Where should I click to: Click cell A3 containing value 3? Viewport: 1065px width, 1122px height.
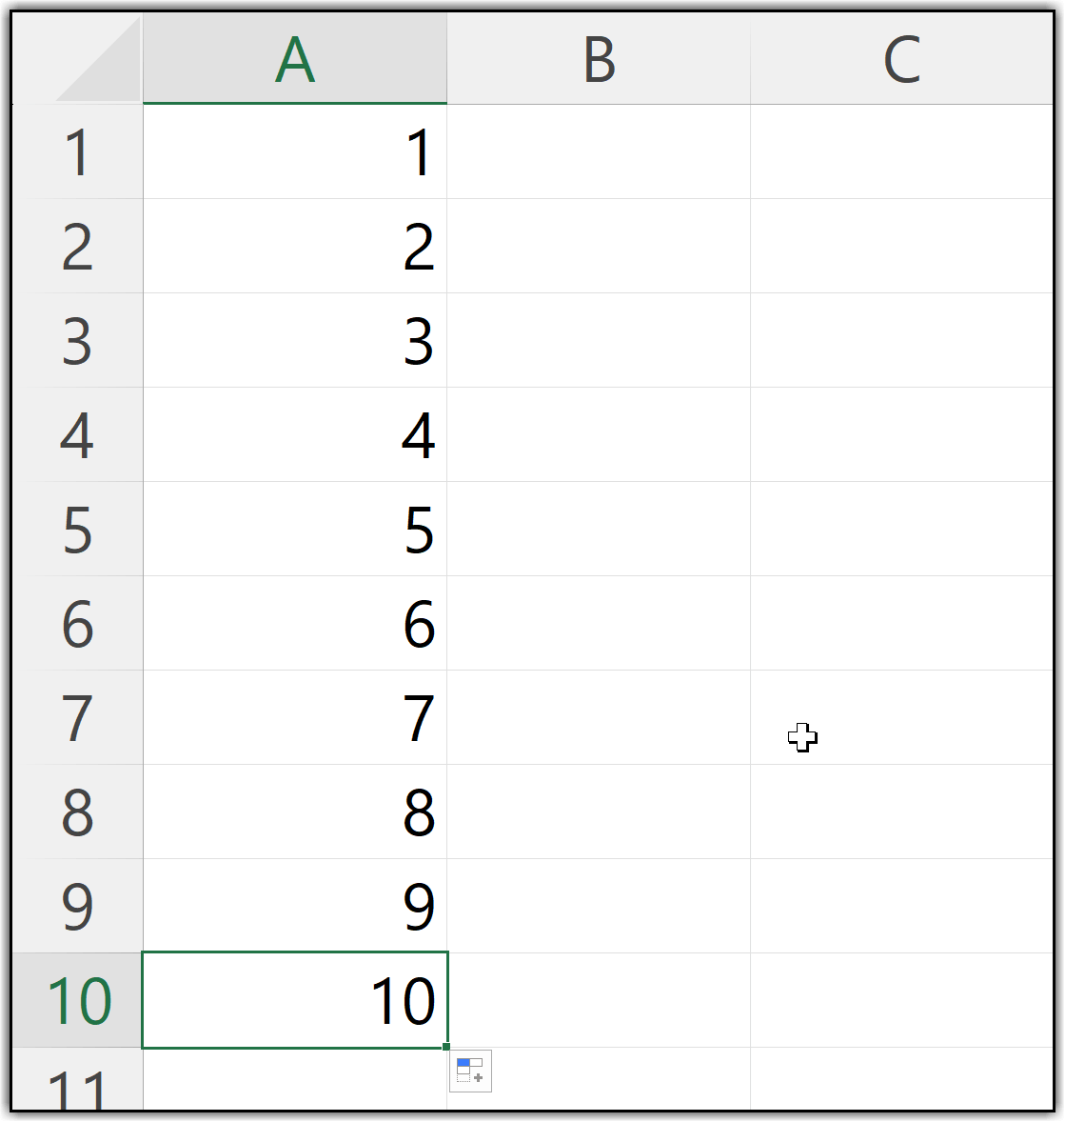tap(294, 341)
